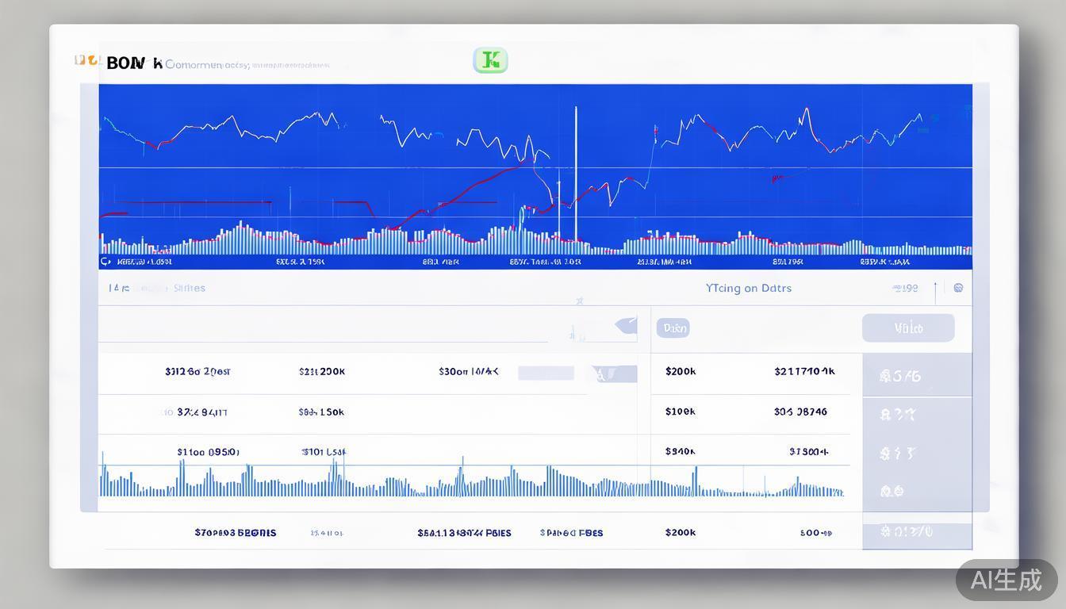Click the up arrow beside $199

tap(936, 290)
